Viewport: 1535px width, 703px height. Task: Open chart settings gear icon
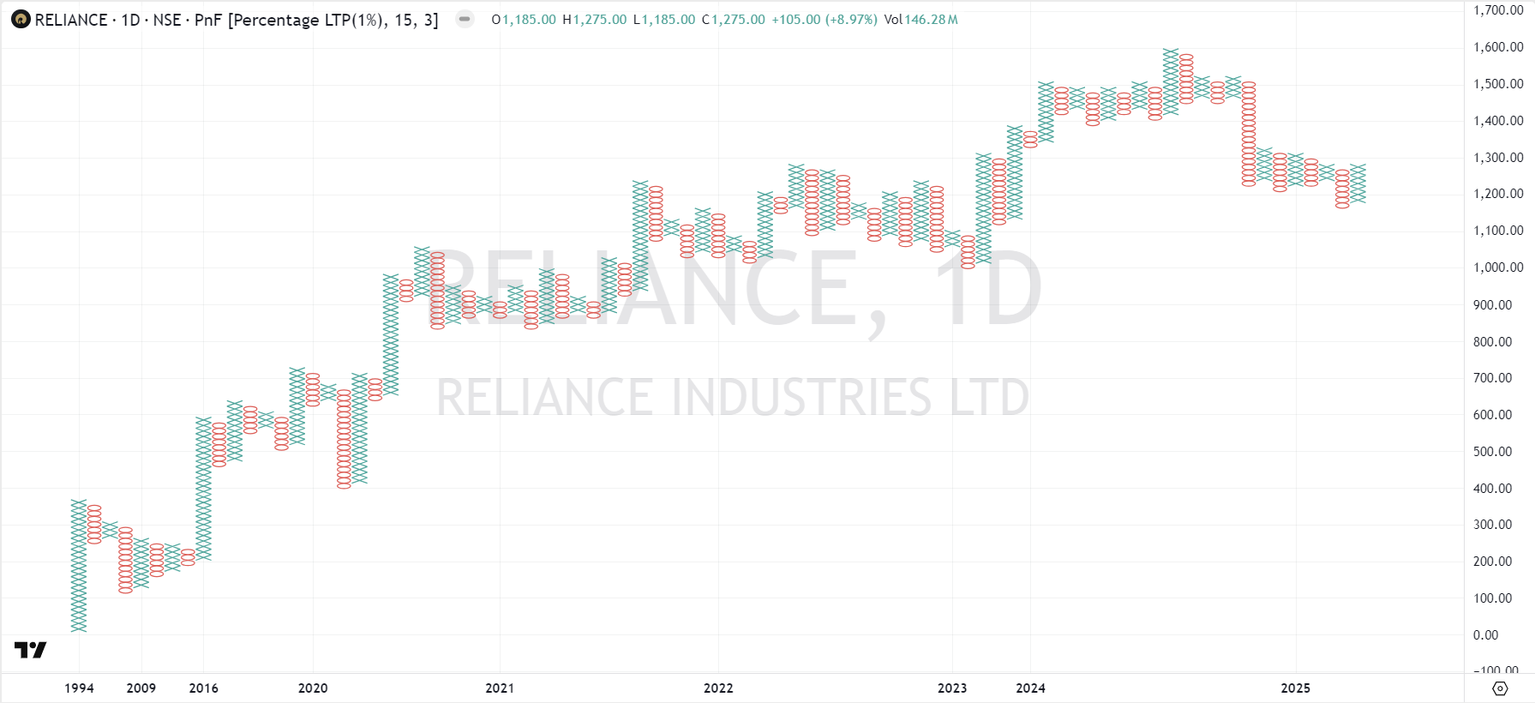coord(1500,688)
